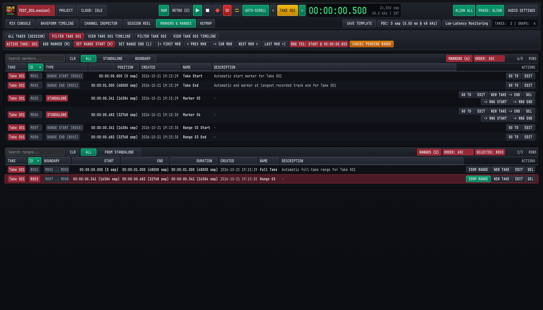Show only BOUNDARY markers
Screen dimensions: 543x310
(143, 58)
